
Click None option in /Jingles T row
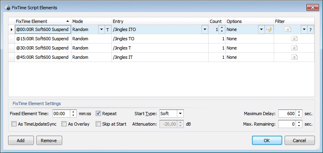pos(250,48)
